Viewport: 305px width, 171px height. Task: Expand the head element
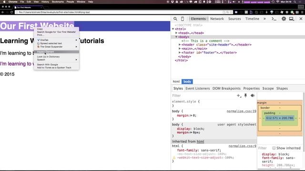click(176, 33)
